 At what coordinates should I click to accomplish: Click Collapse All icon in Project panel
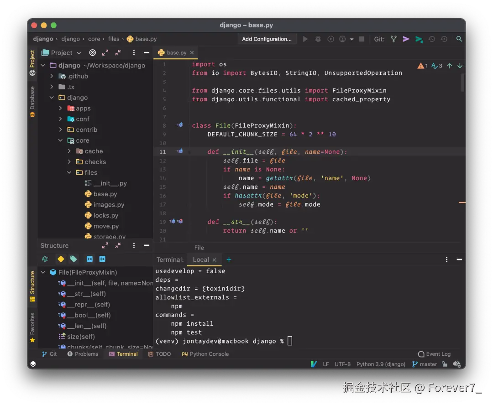118,53
